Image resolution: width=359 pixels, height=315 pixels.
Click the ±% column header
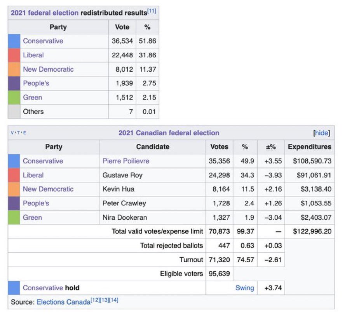(271, 147)
